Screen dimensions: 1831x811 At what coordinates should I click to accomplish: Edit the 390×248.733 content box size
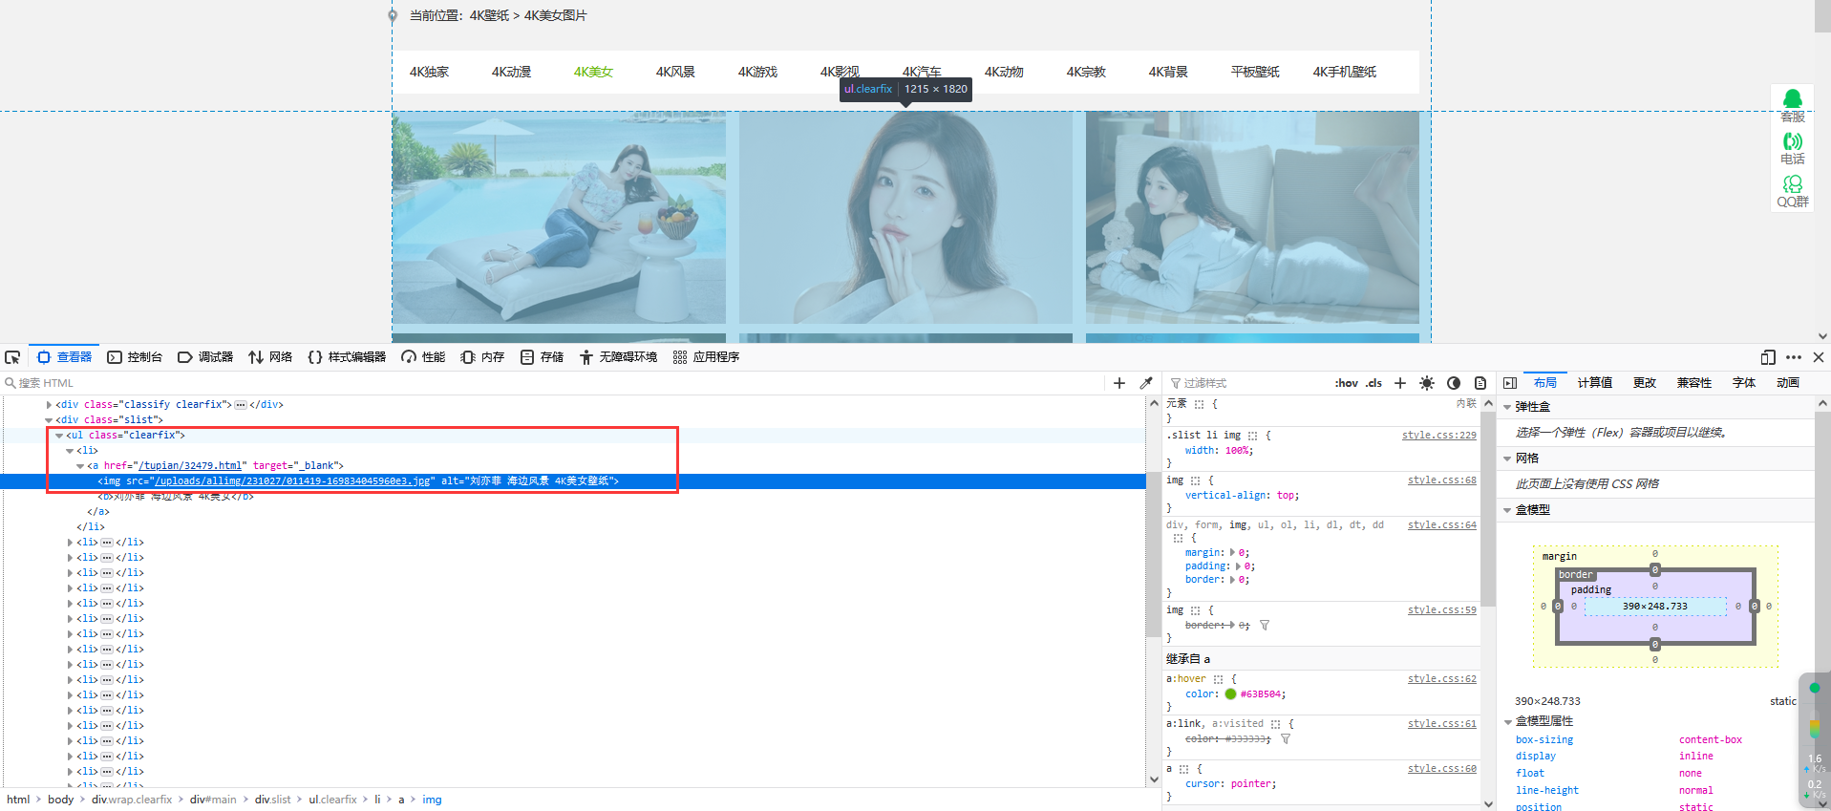(1654, 607)
